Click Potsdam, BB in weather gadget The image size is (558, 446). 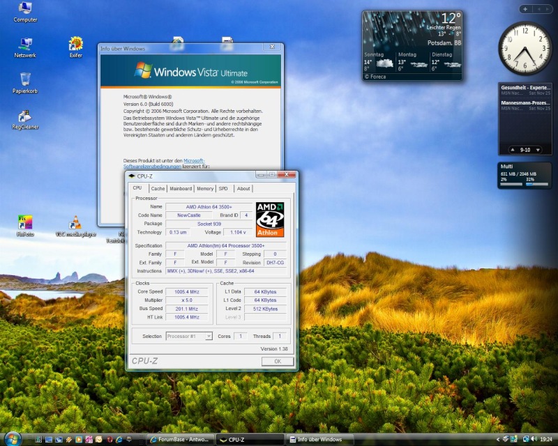[x=444, y=43]
